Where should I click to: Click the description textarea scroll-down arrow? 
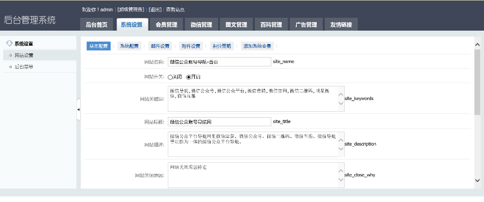coord(341,149)
